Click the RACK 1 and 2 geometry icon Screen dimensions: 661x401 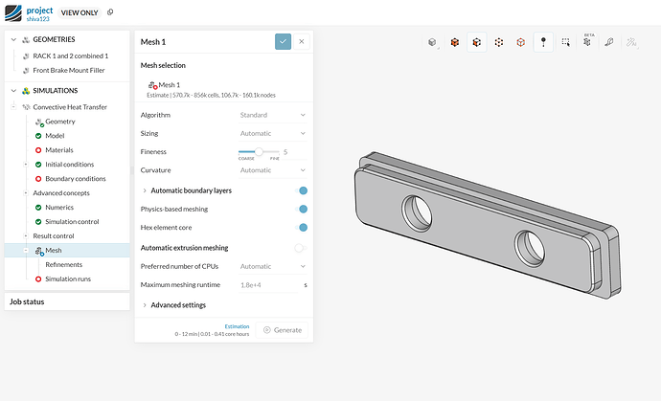click(x=26, y=56)
